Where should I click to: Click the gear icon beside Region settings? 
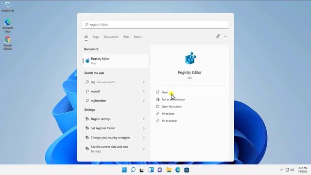pos(87,119)
